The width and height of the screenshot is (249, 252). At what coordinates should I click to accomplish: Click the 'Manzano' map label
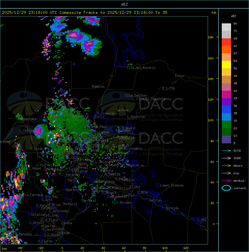point(25,234)
